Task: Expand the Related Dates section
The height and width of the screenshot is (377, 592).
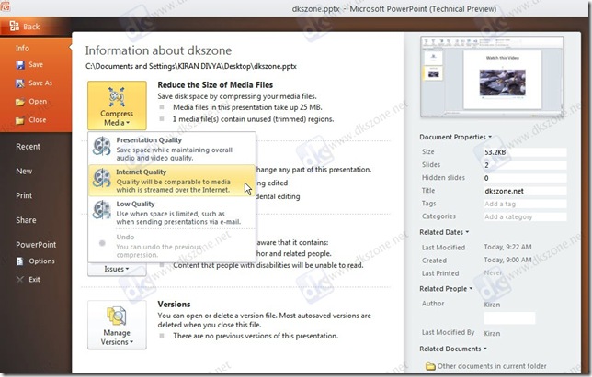Action: [444, 232]
